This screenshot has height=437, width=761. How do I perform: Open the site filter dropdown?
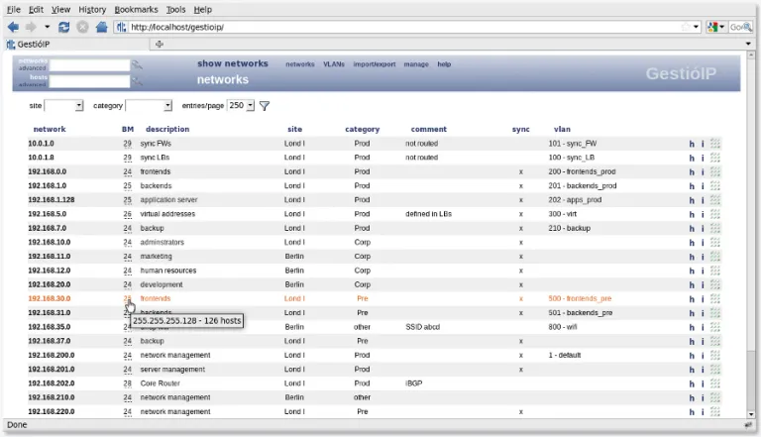point(63,105)
